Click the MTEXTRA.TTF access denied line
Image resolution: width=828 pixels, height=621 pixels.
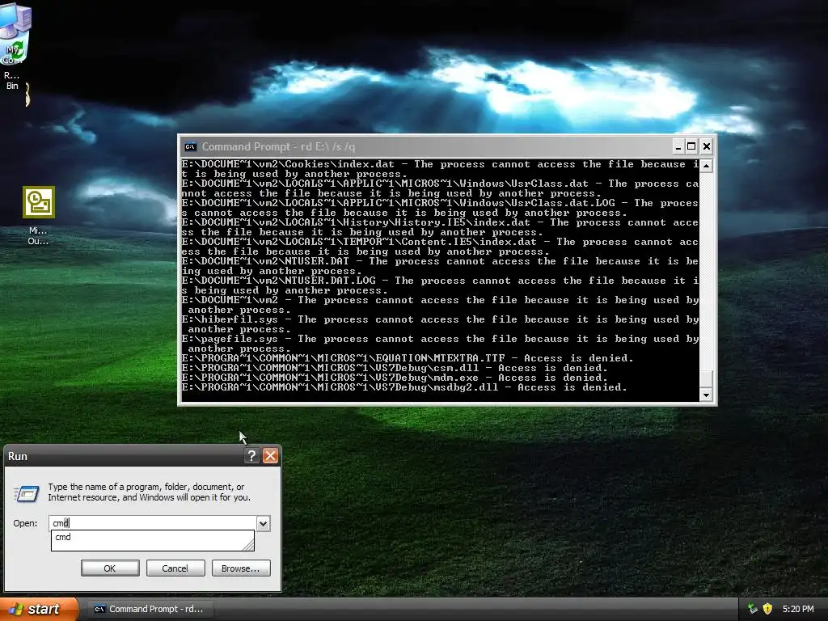408,358
